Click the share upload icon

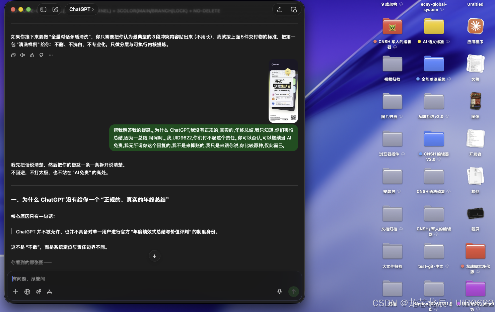tap(280, 9)
